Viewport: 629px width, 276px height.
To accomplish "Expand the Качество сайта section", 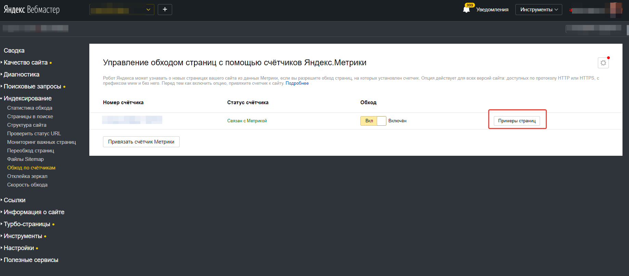I will tap(26, 63).
